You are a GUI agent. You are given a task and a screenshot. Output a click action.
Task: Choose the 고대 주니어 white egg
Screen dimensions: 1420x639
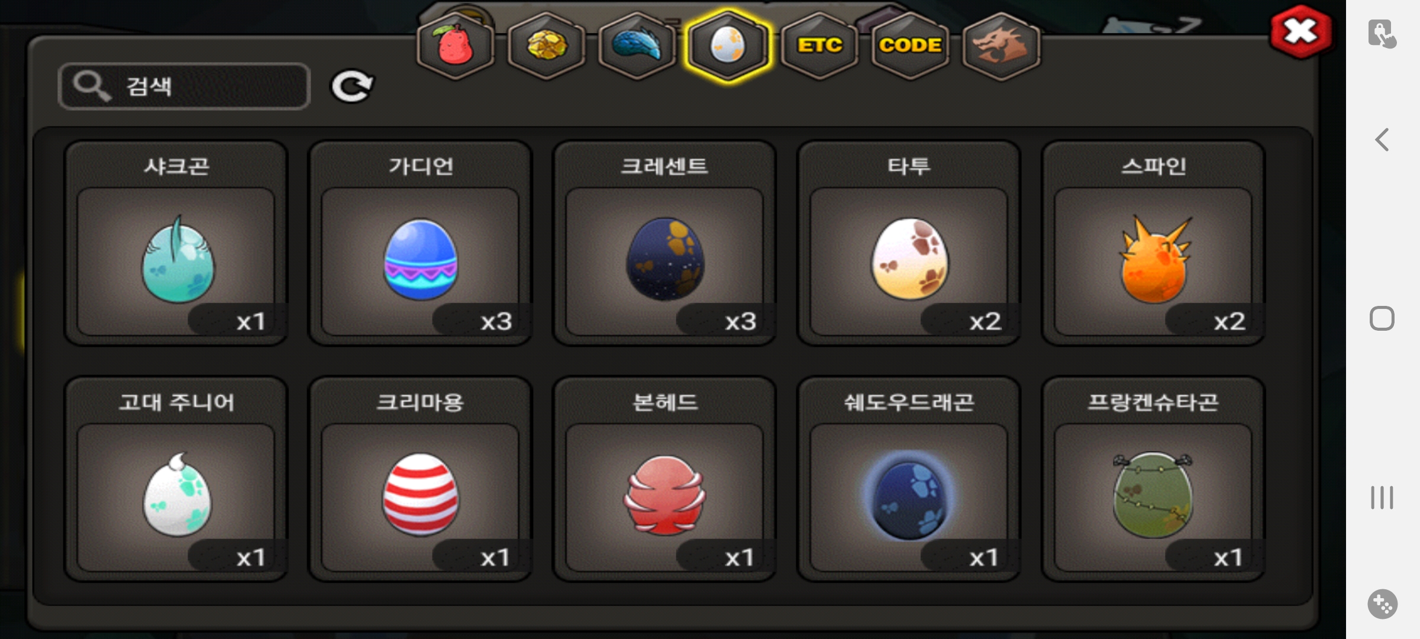pos(176,479)
